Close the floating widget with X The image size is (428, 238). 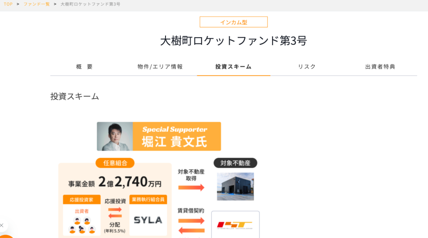2,225
